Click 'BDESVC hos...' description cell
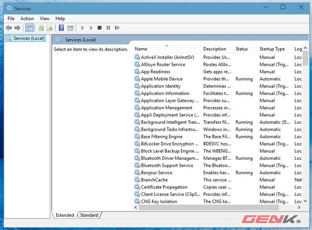Viewport: 312px width, 230px height. pos(217,144)
